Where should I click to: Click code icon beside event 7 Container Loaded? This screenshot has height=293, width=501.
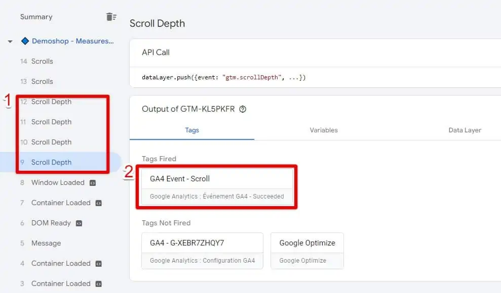click(x=99, y=203)
